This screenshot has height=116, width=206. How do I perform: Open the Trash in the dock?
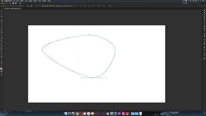point(141,113)
